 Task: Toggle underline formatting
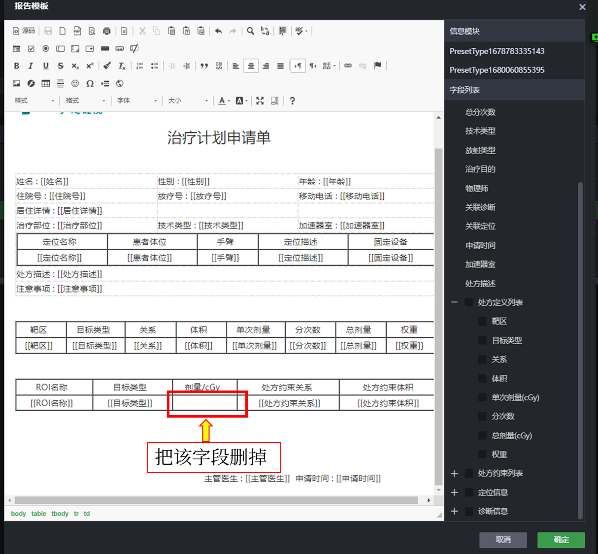click(x=46, y=65)
